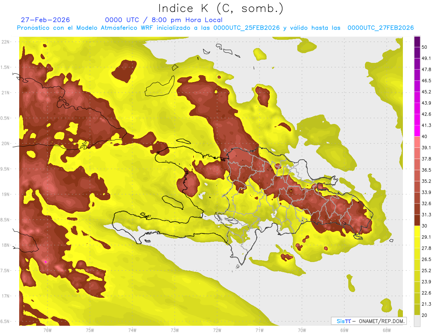Screen dimensions: 434x335
Task: Select bright yellow band between 29.1 and 30
Action: pos(417,231)
